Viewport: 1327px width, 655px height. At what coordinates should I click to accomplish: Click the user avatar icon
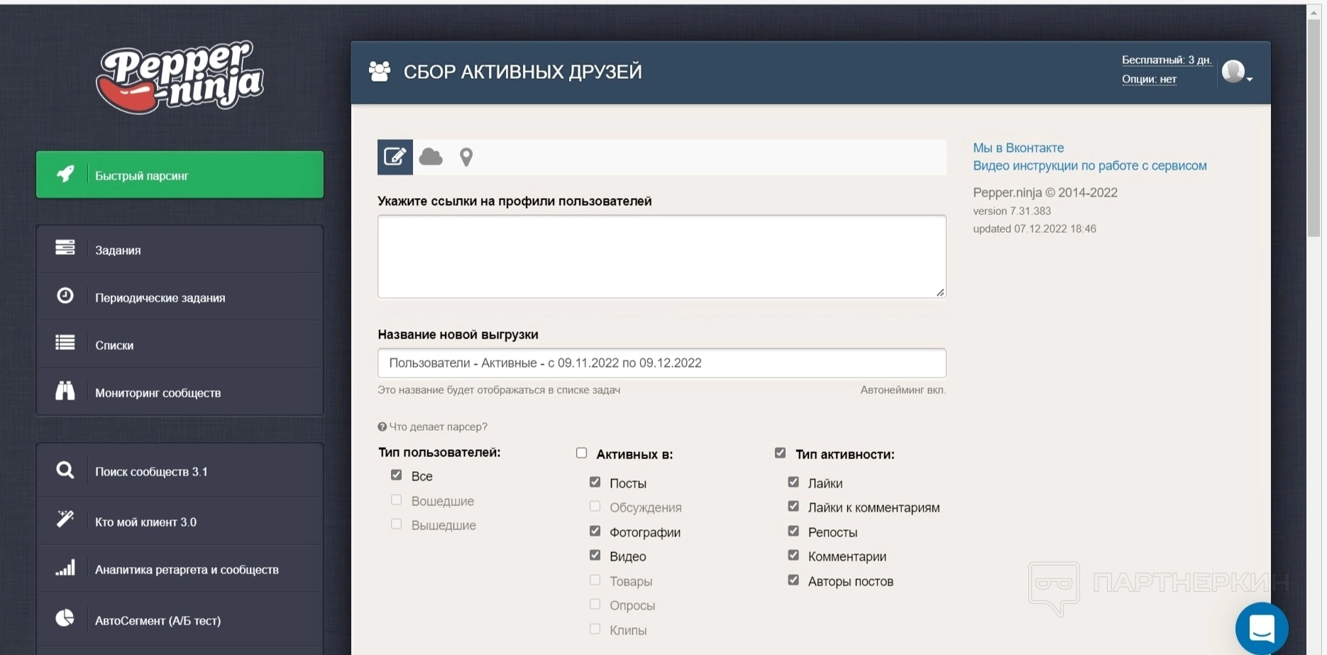tap(1233, 71)
